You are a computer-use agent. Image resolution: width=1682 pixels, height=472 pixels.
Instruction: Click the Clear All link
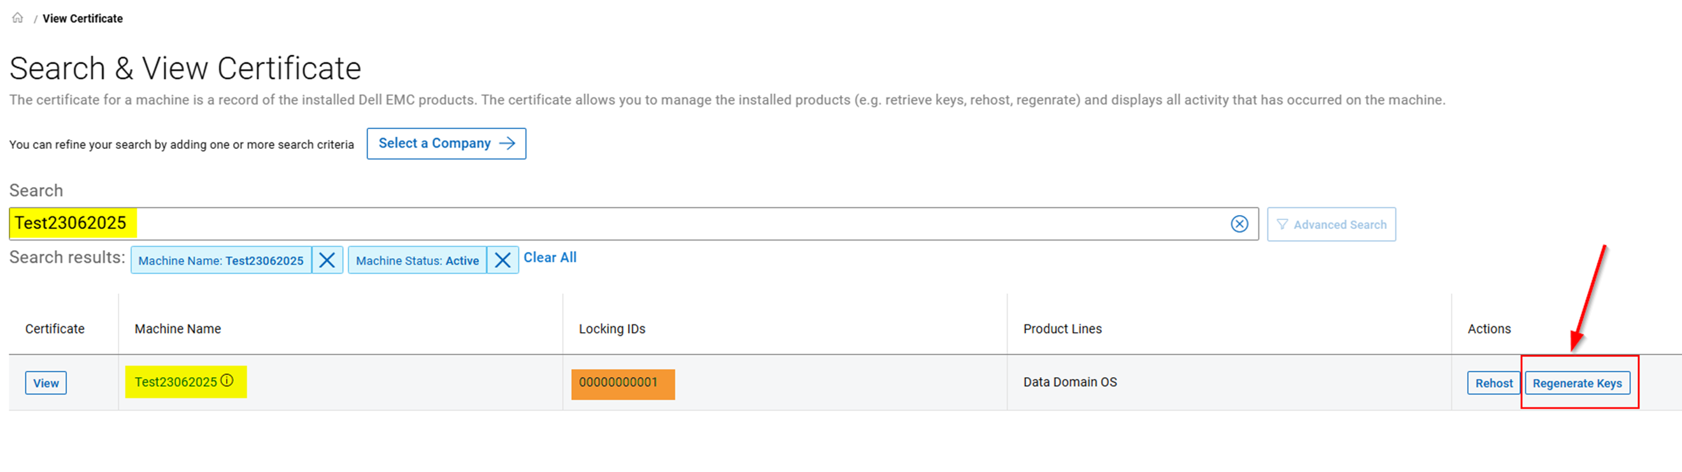coord(550,258)
